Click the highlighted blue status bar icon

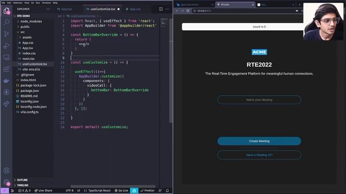click(134, 191)
